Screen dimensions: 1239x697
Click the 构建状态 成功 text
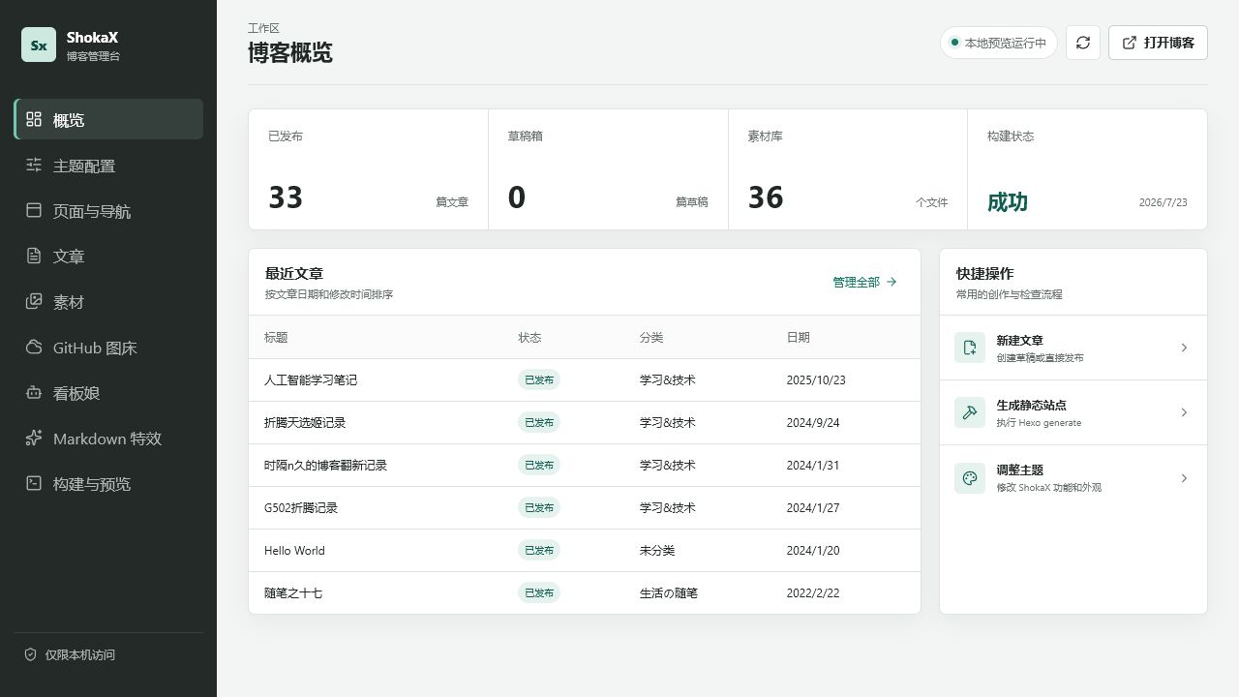(1008, 201)
